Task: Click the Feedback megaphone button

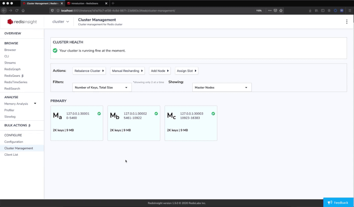Action: (x=338, y=202)
